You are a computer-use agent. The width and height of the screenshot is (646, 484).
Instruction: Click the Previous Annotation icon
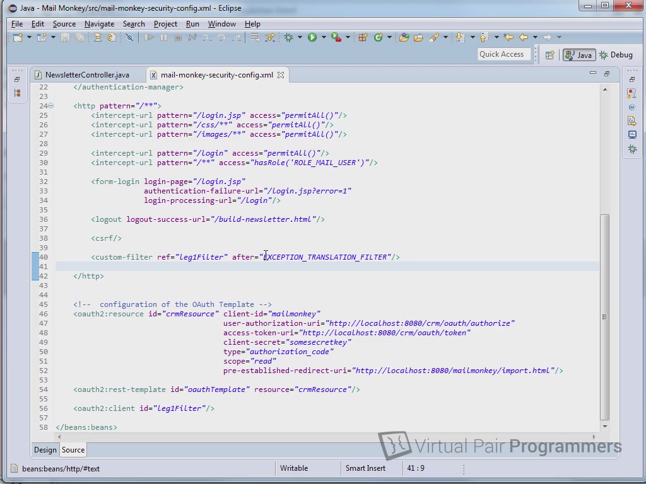tap(484, 37)
